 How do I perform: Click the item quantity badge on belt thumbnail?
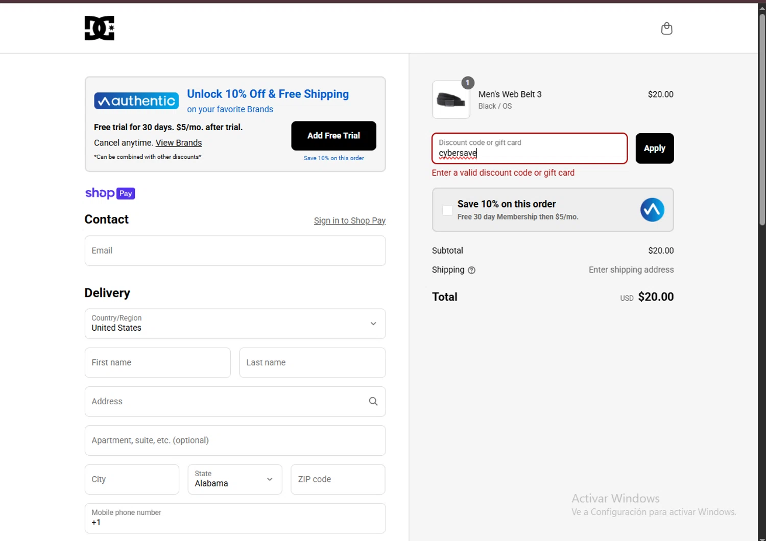pos(468,83)
